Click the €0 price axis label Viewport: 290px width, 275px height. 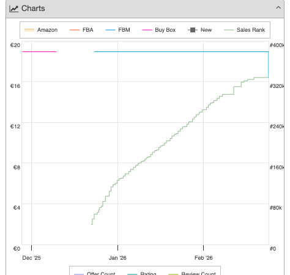pyautogui.click(x=17, y=249)
